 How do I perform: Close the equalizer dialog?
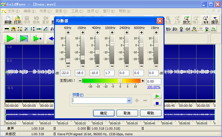point(160,21)
